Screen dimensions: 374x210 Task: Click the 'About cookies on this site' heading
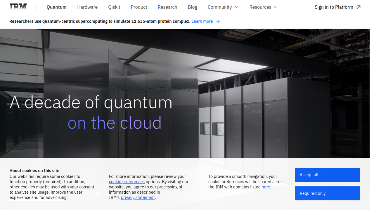pyautogui.click(x=34, y=171)
